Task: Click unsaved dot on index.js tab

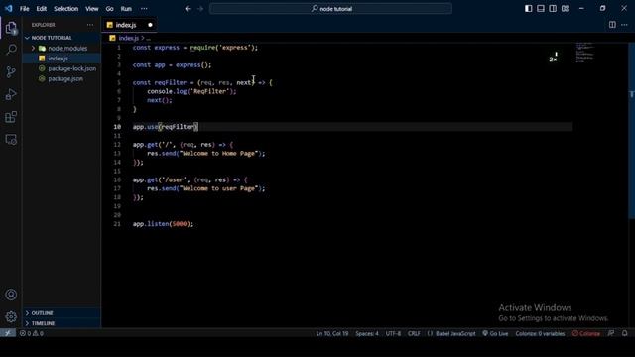Action: click(150, 25)
